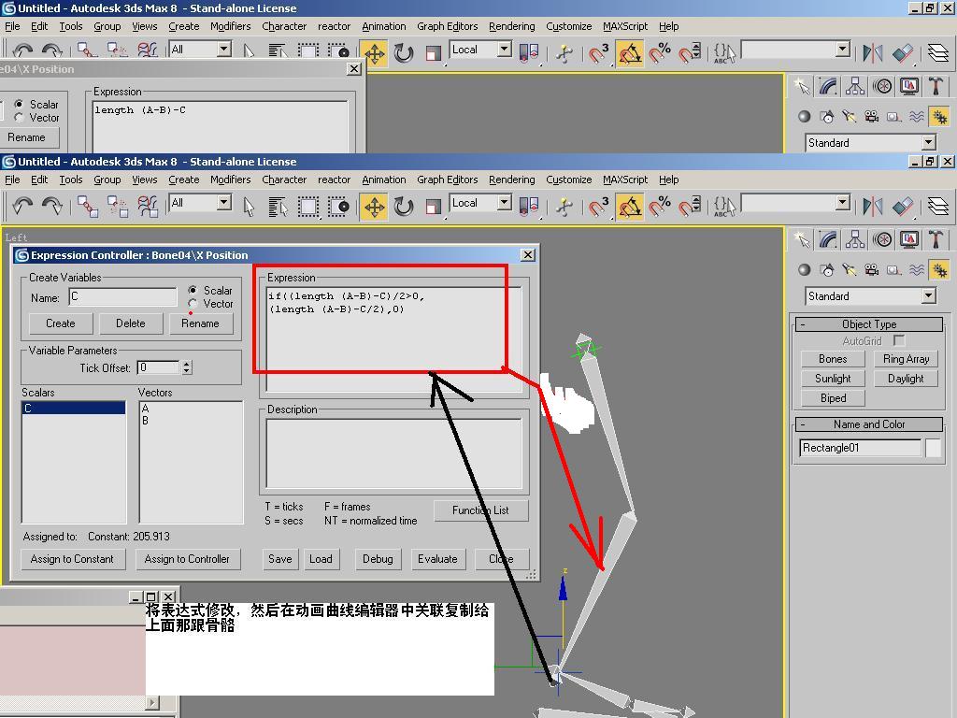This screenshot has height=718, width=957.
Task: Click Debug button in Expression Controller
Action: 378,559
